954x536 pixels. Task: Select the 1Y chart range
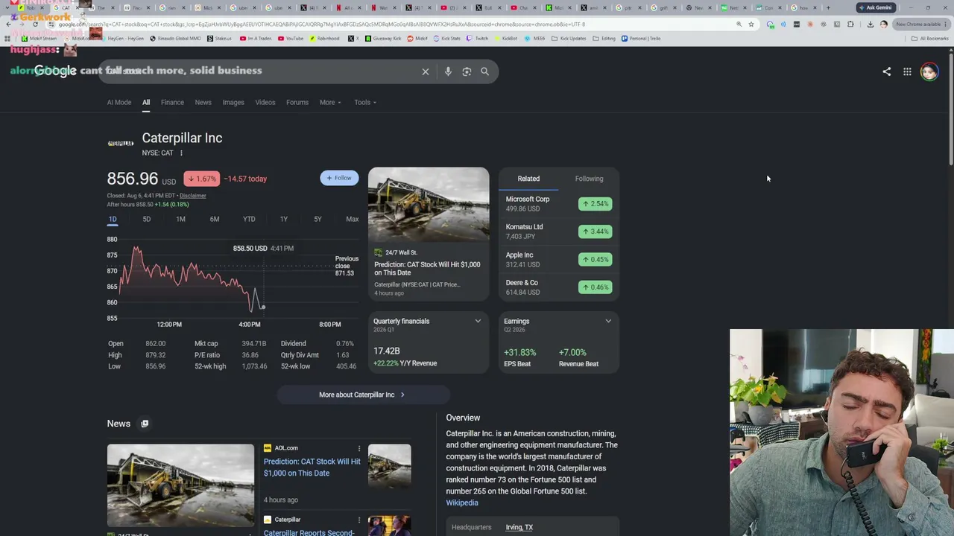pos(283,220)
